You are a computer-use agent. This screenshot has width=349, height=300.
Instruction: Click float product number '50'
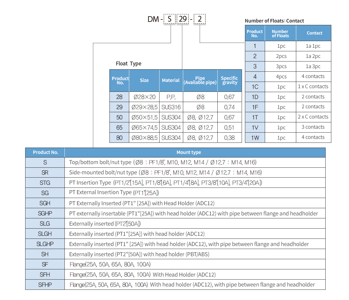point(119,117)
